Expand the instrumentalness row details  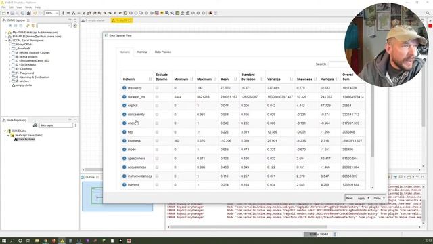click(124, 176)
